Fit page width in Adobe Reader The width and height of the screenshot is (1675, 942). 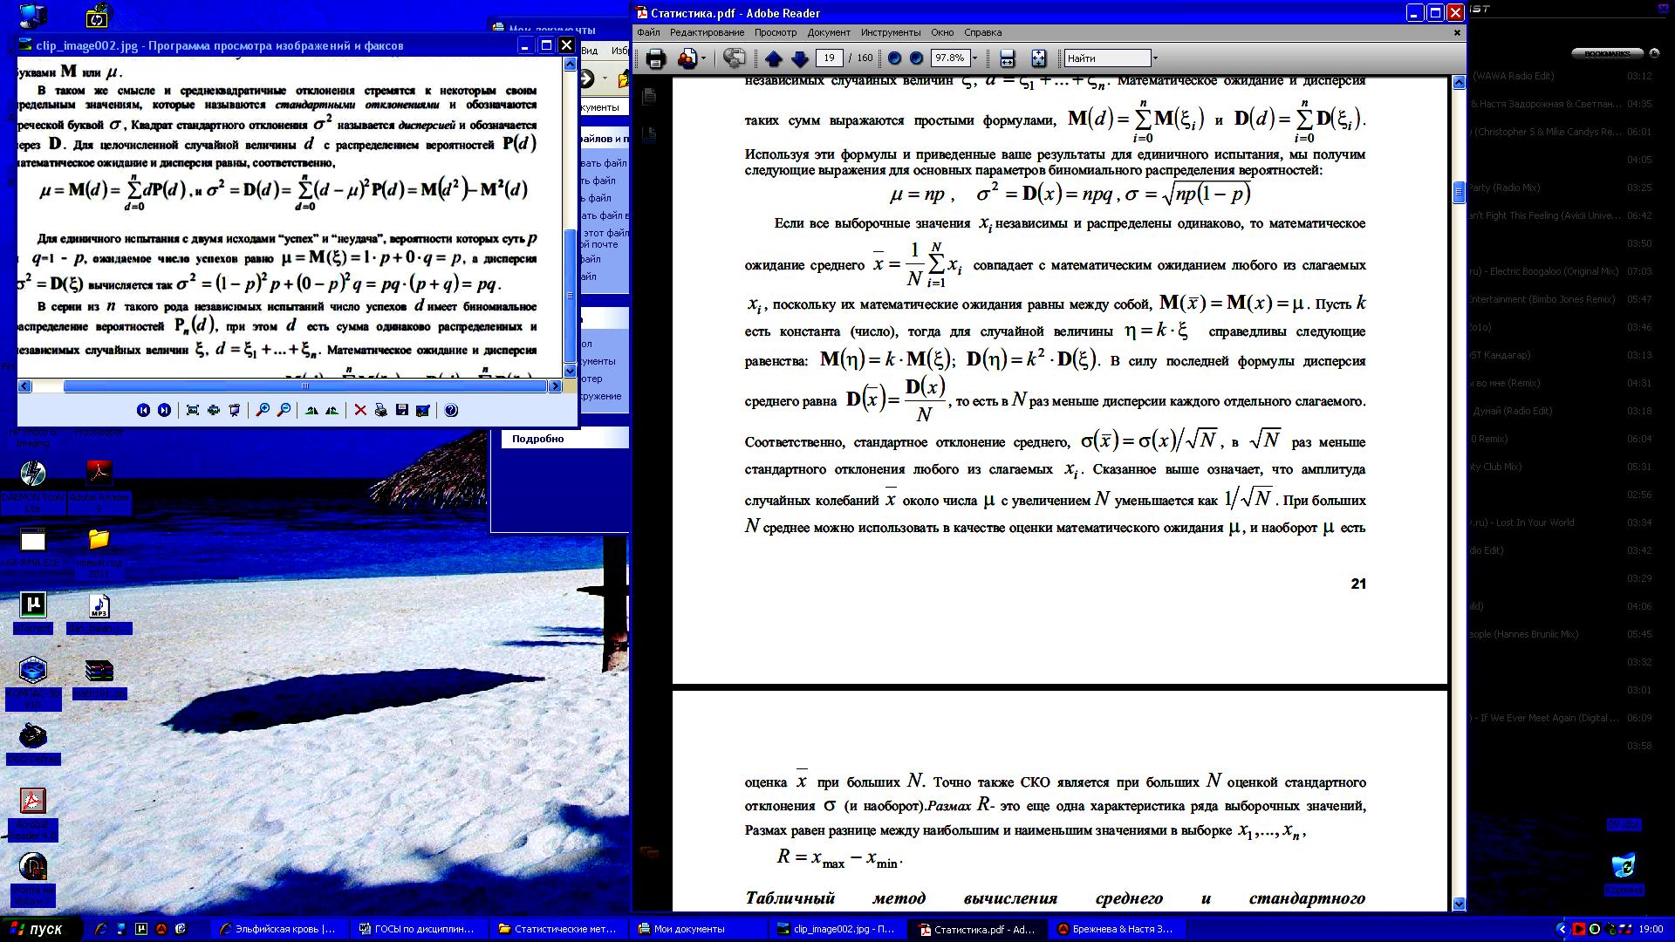(x=1007, y=58)
